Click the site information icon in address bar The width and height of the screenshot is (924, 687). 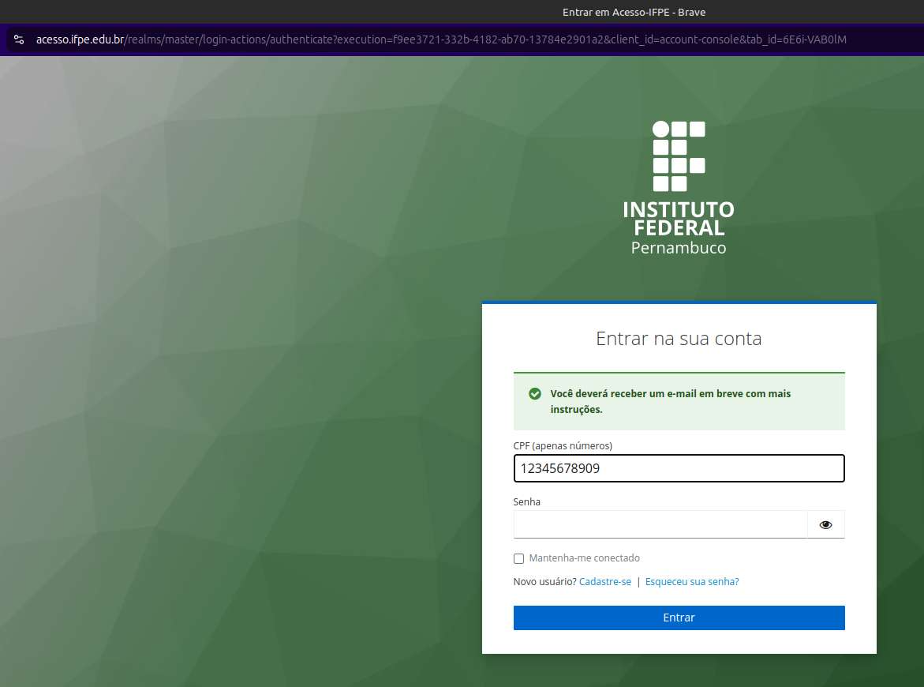pos(20,39)
